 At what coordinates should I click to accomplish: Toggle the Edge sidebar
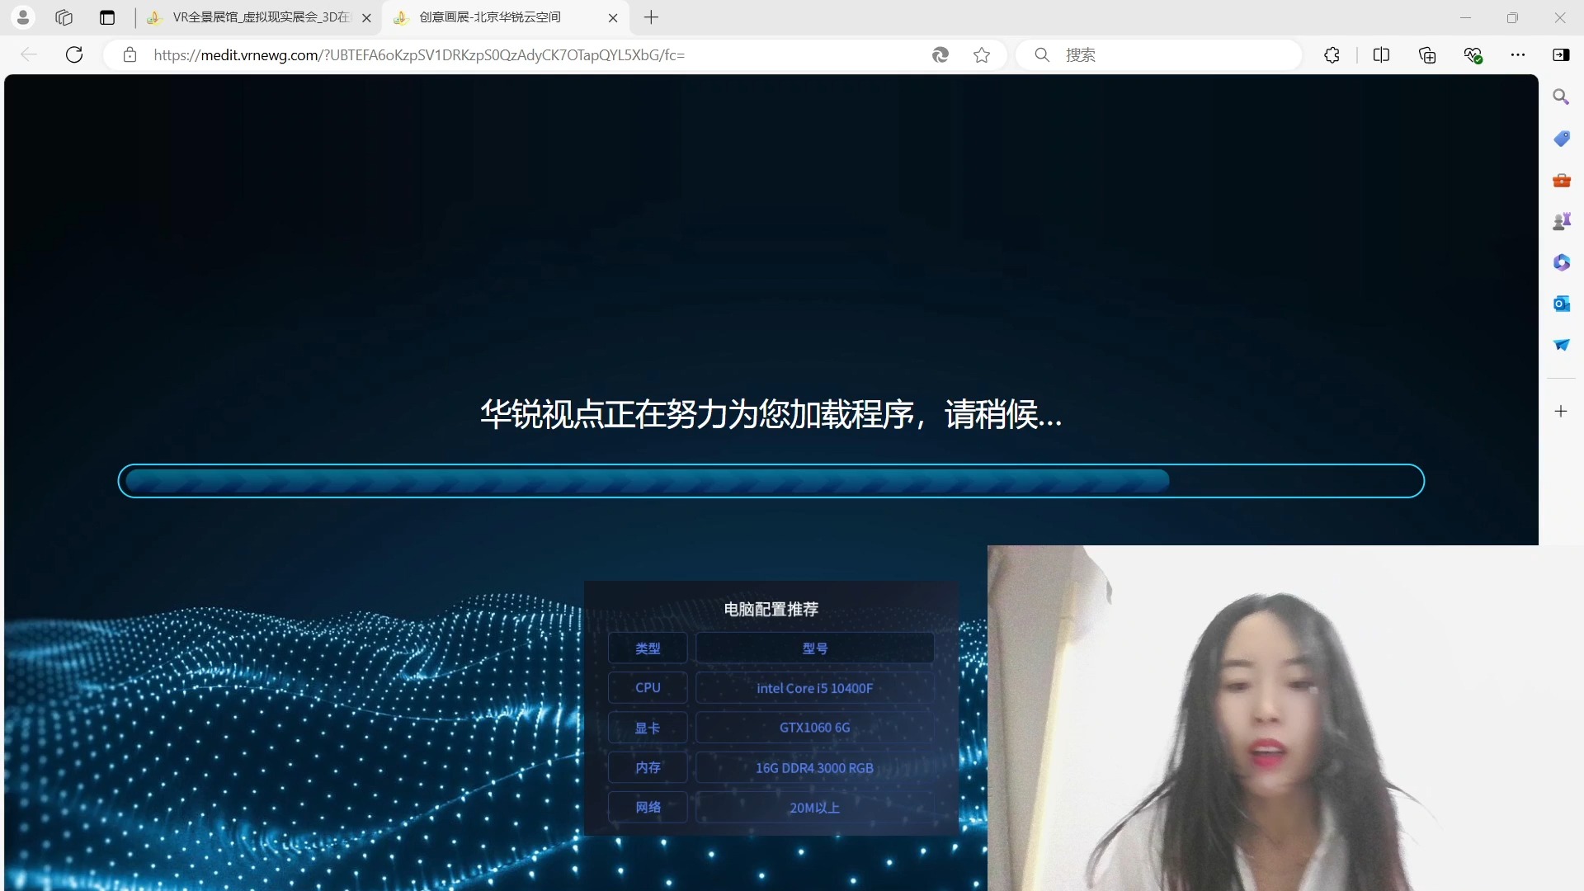pyautogui.click(x=1561, y=54)
